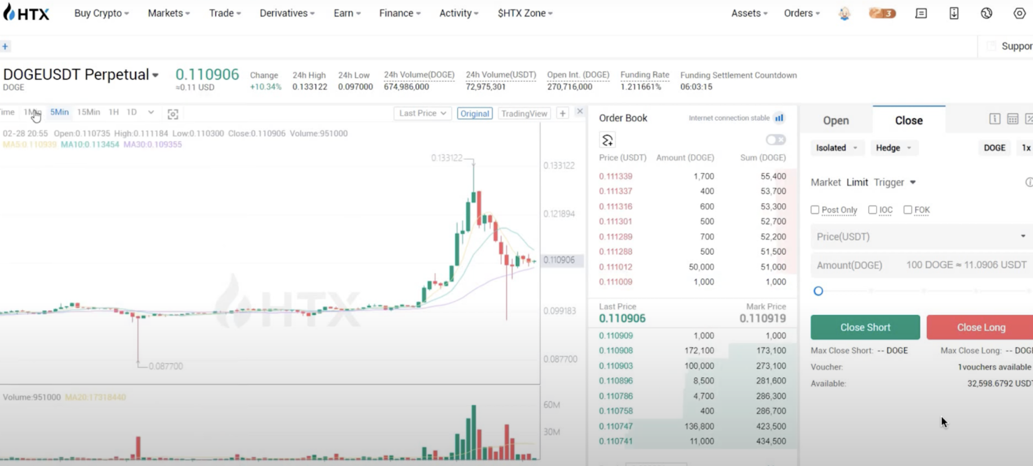Change the Isolated margin mode dropdown
The height and width of the screenshot is (466, 1033).
point(837,148)
